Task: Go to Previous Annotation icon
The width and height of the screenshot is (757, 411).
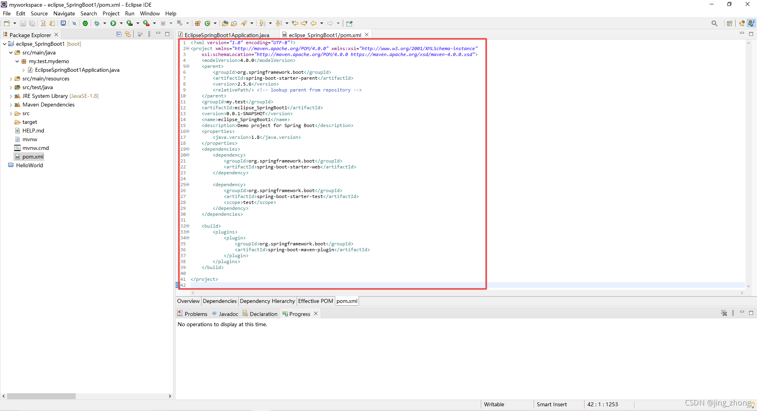Action: [279, 23]
